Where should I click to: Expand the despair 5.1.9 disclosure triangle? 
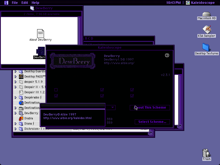[16, 82]
